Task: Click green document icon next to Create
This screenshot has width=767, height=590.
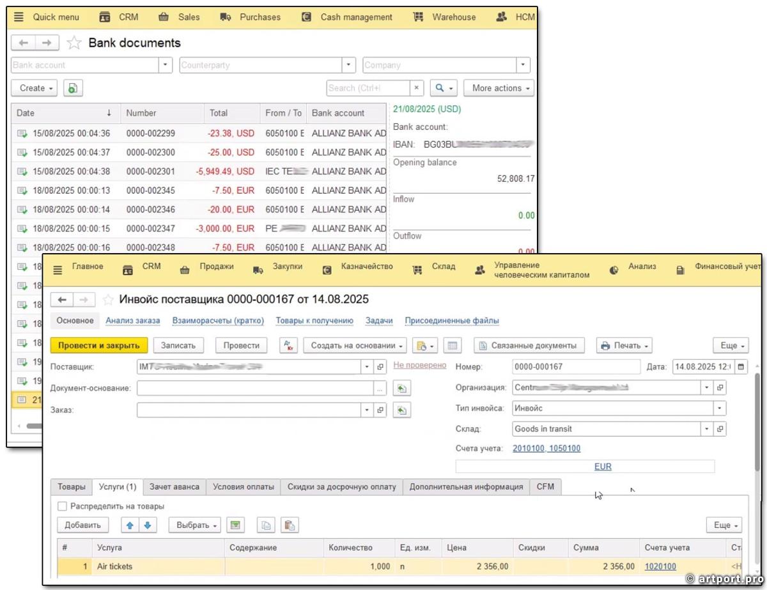Action: [72, 88]
